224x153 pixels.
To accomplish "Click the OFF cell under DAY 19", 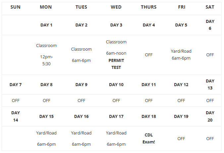I will [181, 138].
